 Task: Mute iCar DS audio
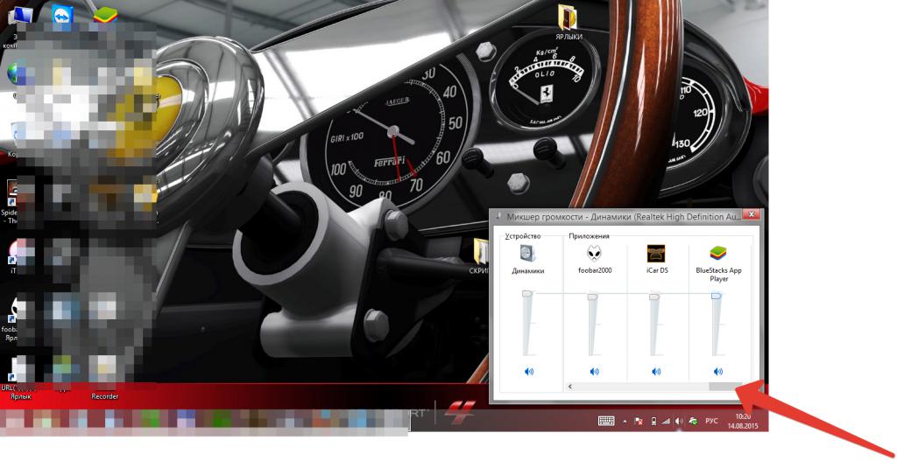click(x=654, y=372)
